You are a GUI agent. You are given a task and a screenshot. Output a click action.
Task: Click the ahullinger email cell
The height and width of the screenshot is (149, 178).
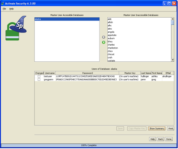(x=168, y=76)
